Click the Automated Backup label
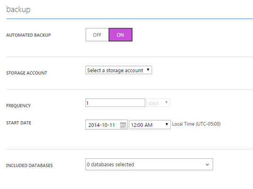The width and height of the screenshot is (253, 189). point(28,35)
